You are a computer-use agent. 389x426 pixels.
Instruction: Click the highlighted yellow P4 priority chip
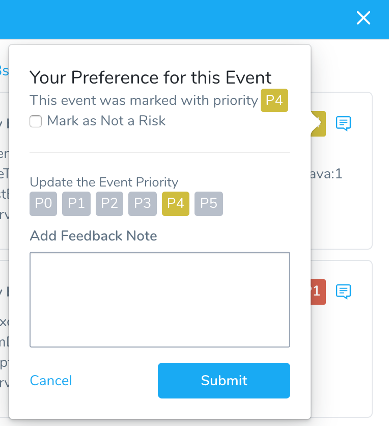click(x=176, y=204)
